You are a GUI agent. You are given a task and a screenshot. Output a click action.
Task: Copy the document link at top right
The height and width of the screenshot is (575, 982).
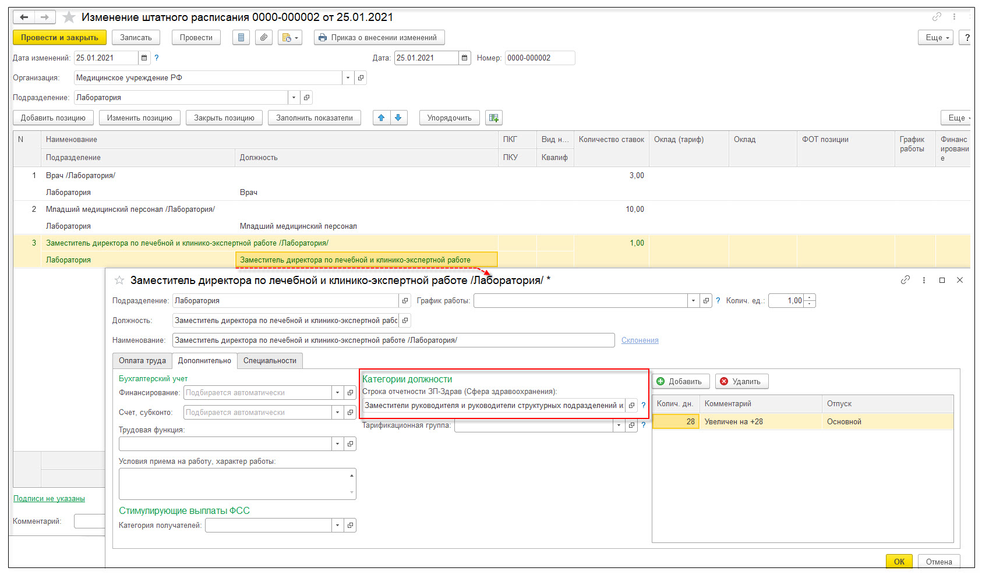[x=937, y=16]
